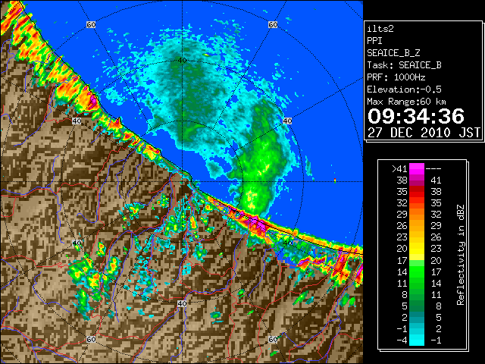Click the Reflectivity in dBZ legend title
485x364 pixels.
(461, 255)
